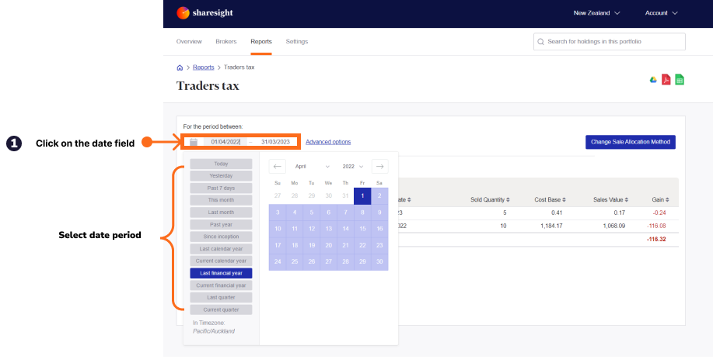Click the -0.24 gain value

click(x=659, y=213)
